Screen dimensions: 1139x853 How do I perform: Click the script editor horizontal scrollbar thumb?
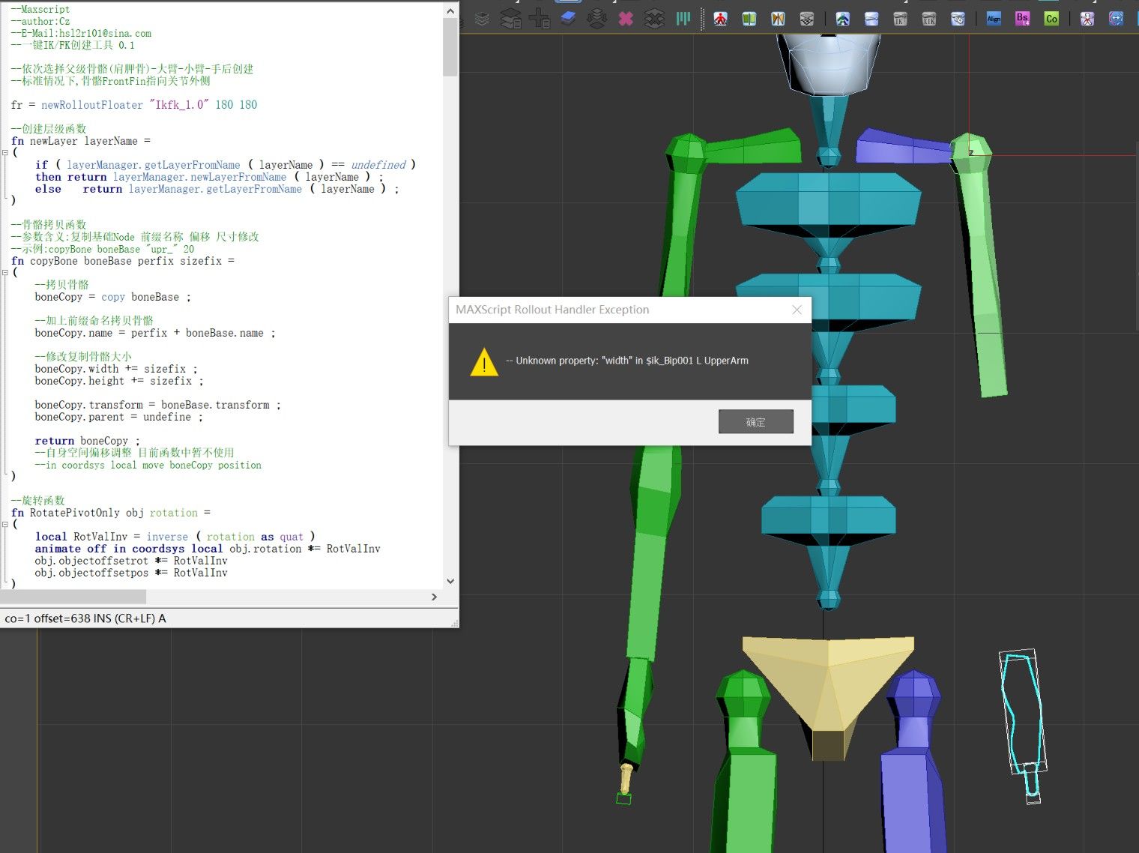[73, 597]
